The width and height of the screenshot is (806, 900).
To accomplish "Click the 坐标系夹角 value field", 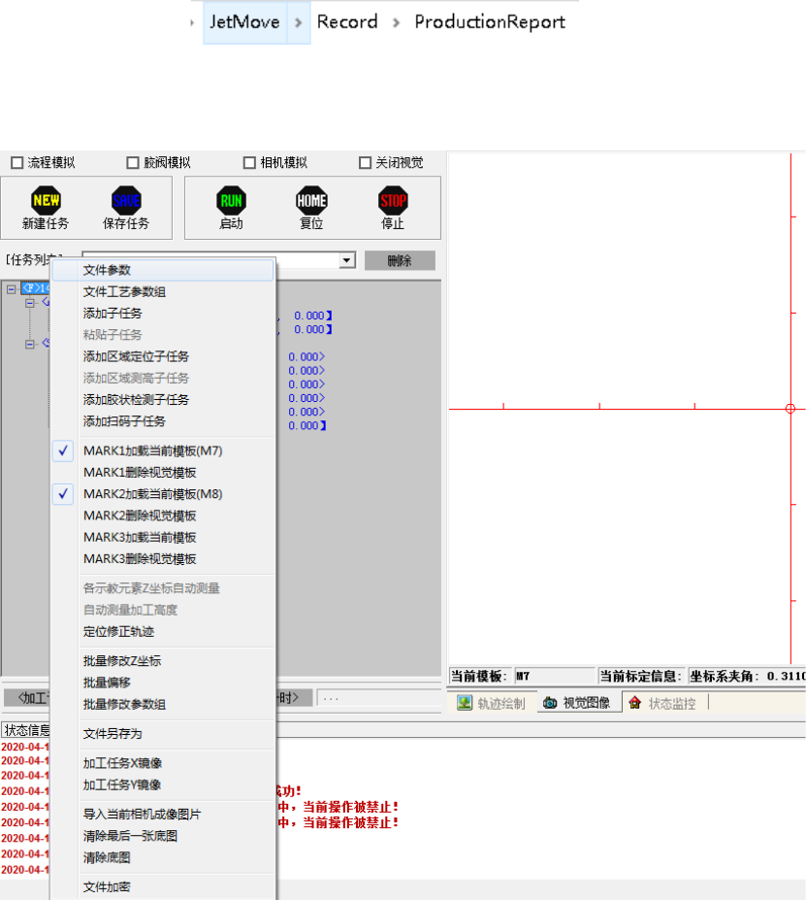I will pos(748,676).
